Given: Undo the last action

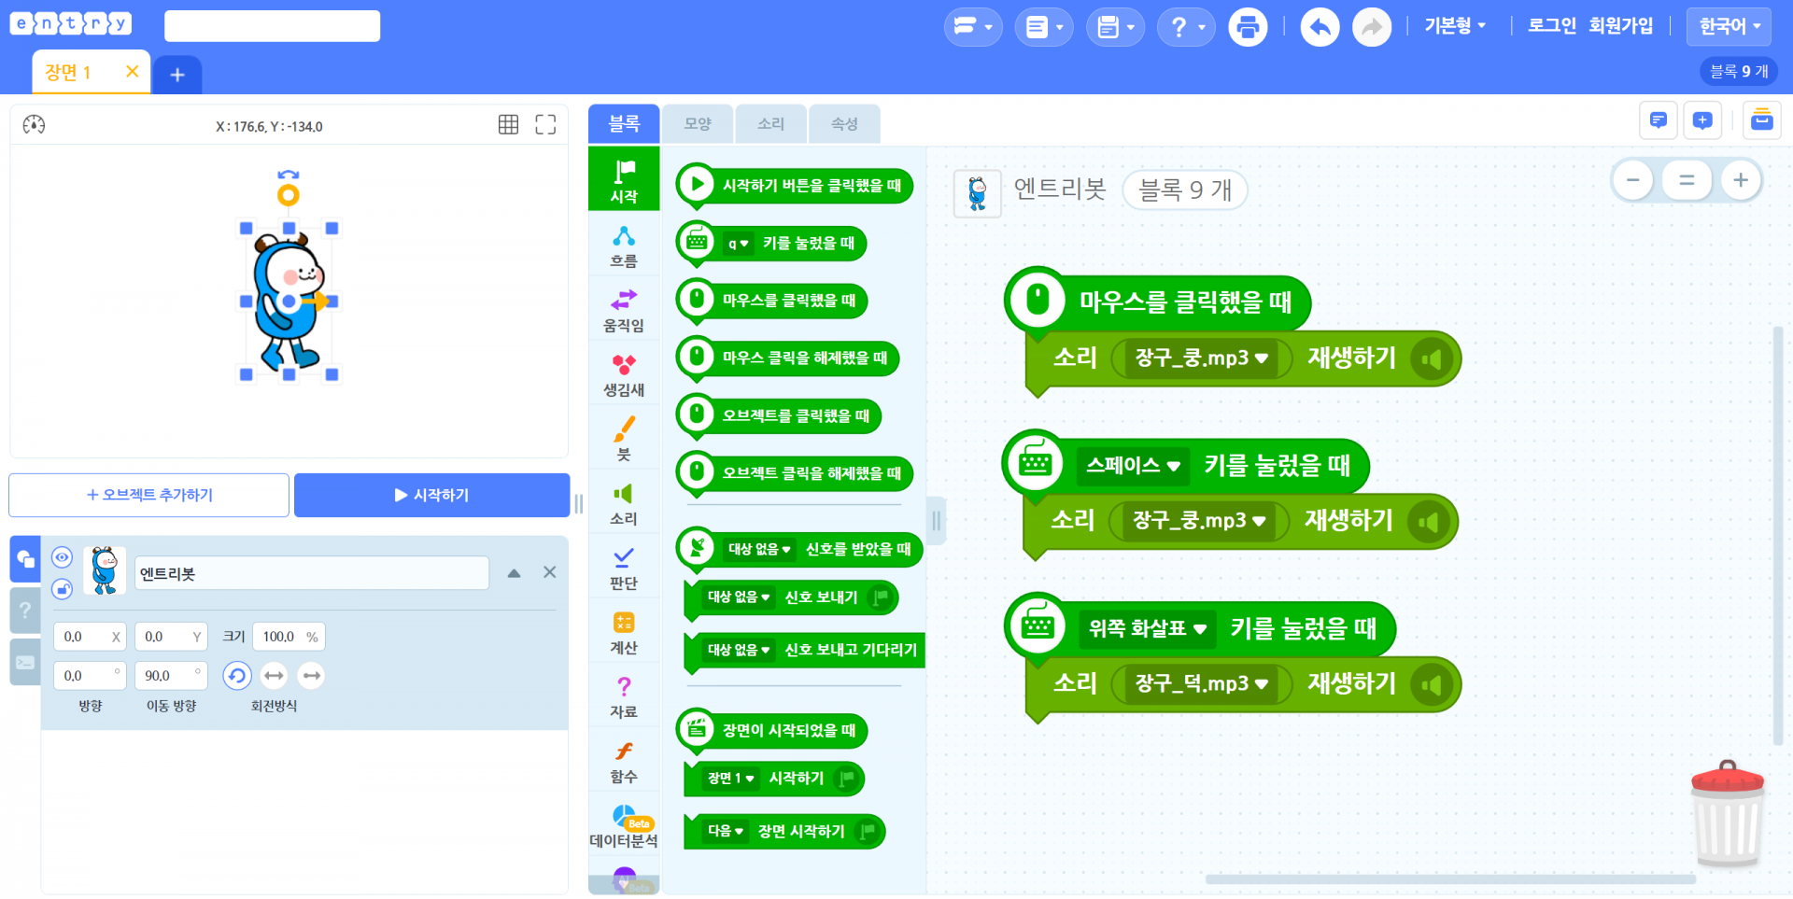Looking at the screenshot, I should 1320,27.
